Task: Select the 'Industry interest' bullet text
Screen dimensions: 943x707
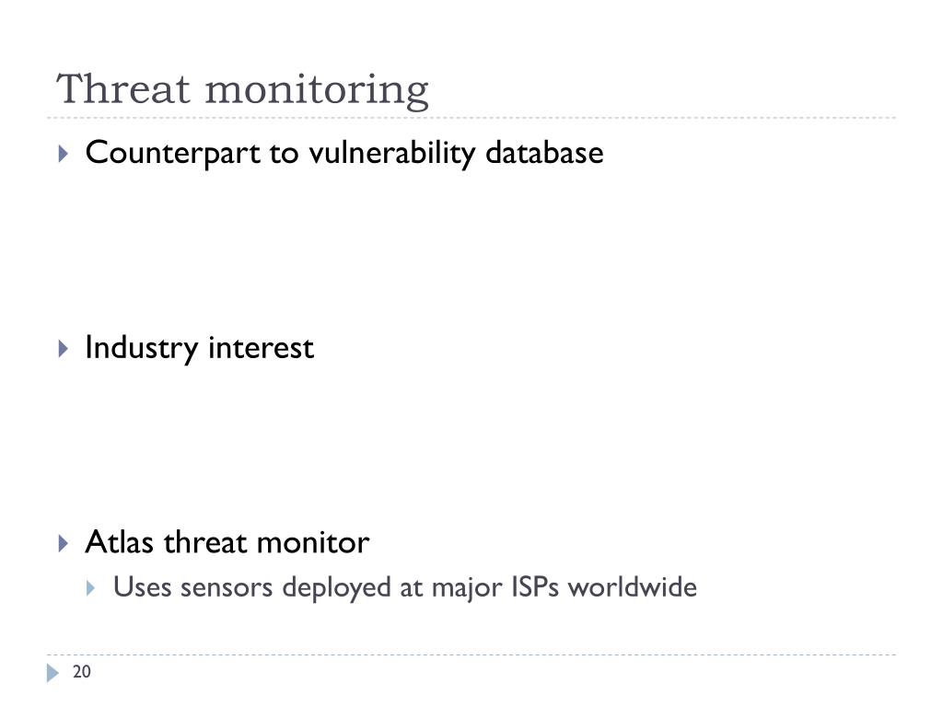Action: coord(200,348)
